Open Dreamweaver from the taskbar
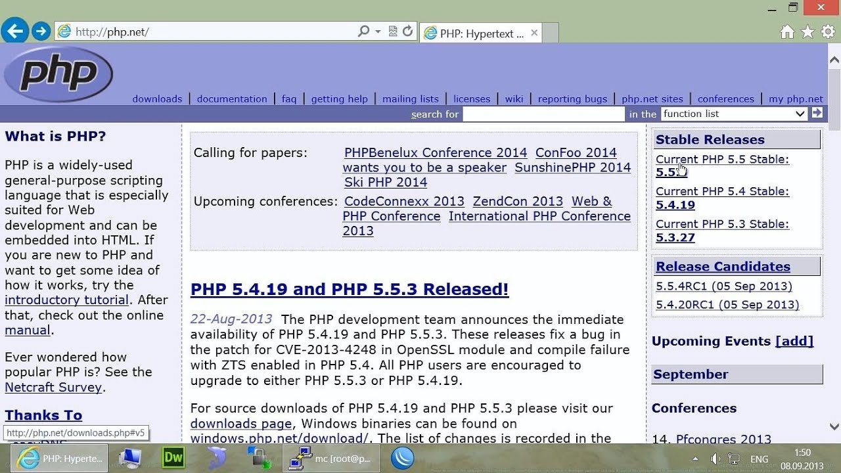Viewport: 841px width, 473px height. point(173,458)
